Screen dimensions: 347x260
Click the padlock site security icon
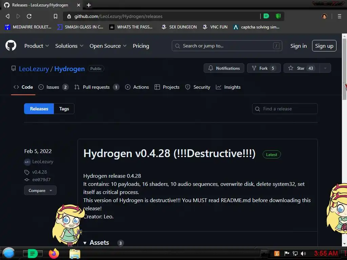(x=69, y=16)
